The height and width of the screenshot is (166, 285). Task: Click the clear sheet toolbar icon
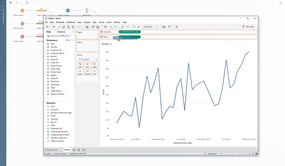click(x=98, y=27)
